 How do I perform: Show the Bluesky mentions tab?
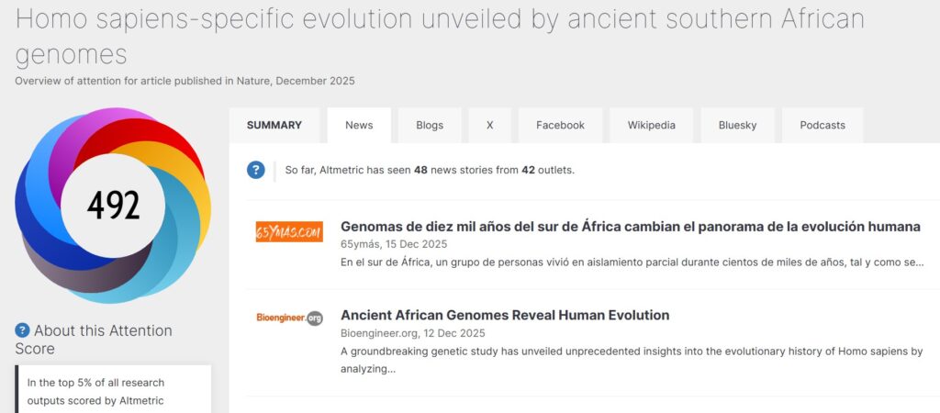tap(737, 126)
